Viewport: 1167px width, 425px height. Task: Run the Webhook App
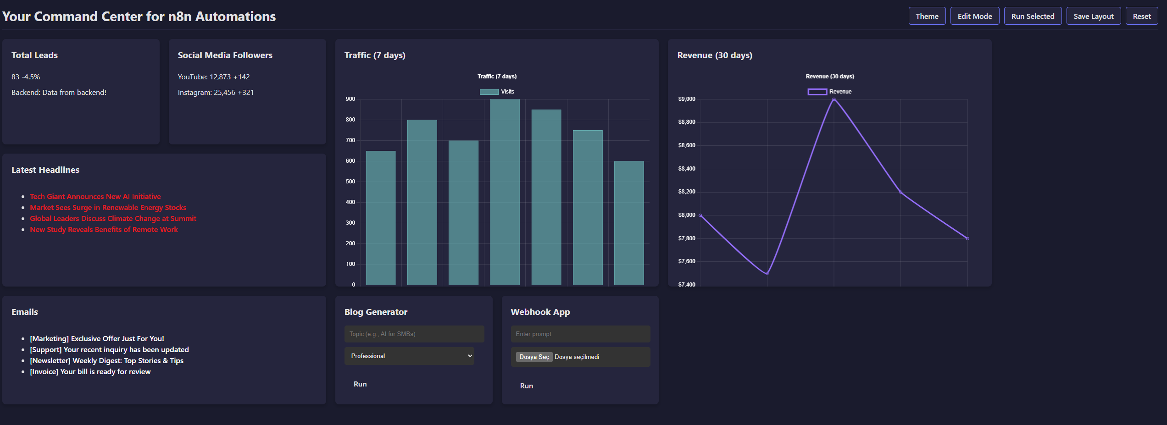click(526, 386)
